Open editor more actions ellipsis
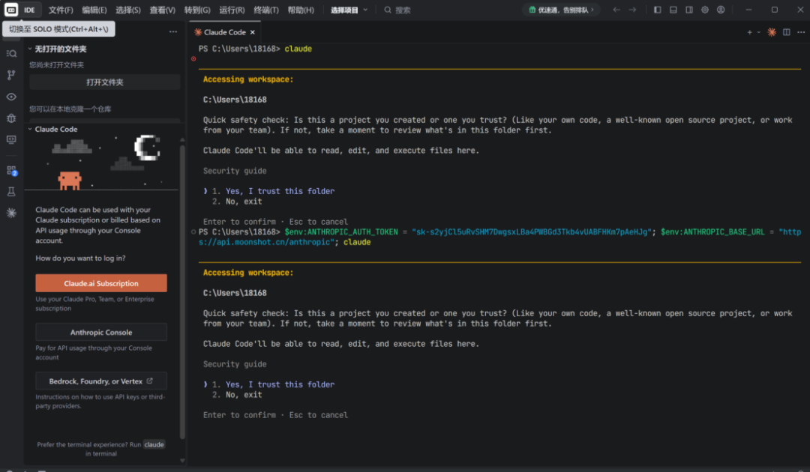 (x=801, y=32)
